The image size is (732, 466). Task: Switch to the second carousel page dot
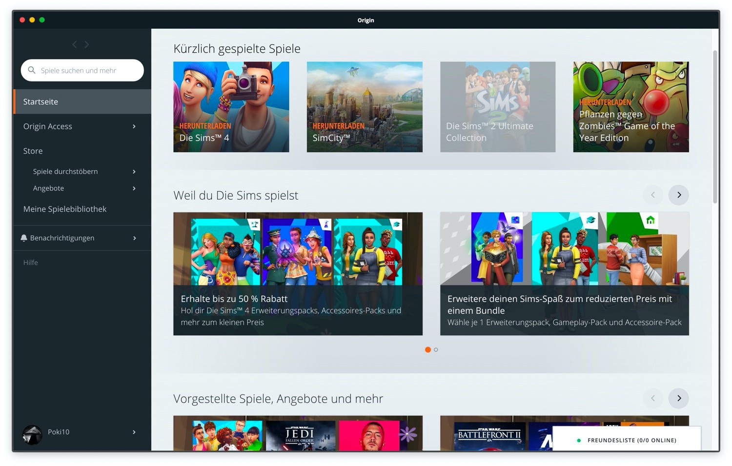[x=436, y=350]
